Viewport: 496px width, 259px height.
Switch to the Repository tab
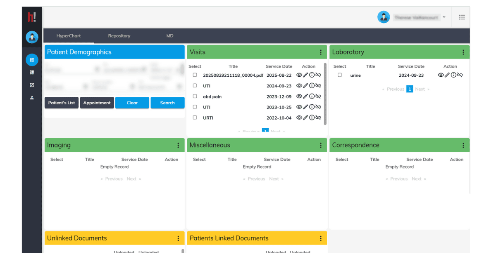pyautogui.click(x=119, y=36)
